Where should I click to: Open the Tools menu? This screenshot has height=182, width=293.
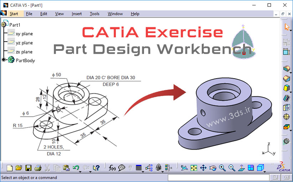[94, 14]
